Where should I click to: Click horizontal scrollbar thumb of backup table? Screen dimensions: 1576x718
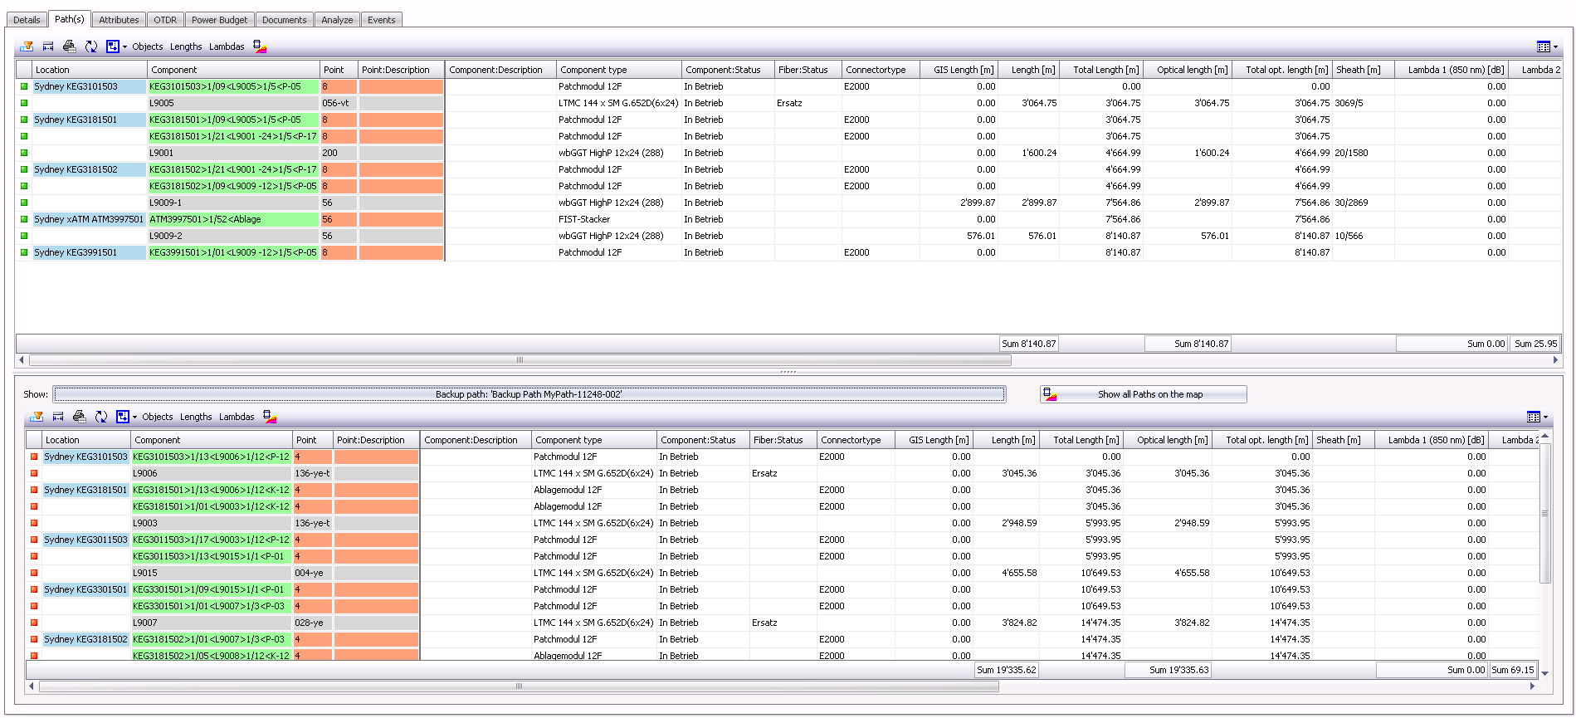(520, 686)
